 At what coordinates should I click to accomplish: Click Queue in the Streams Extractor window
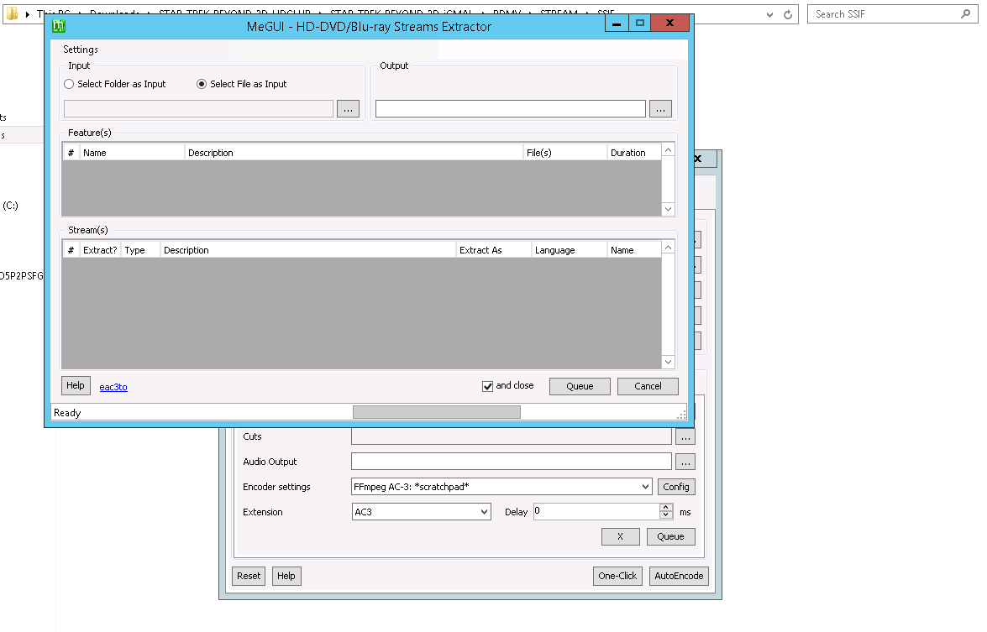(580, 386)
